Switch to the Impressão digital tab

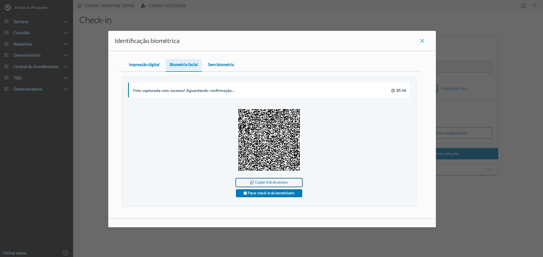tap(144, 65)
